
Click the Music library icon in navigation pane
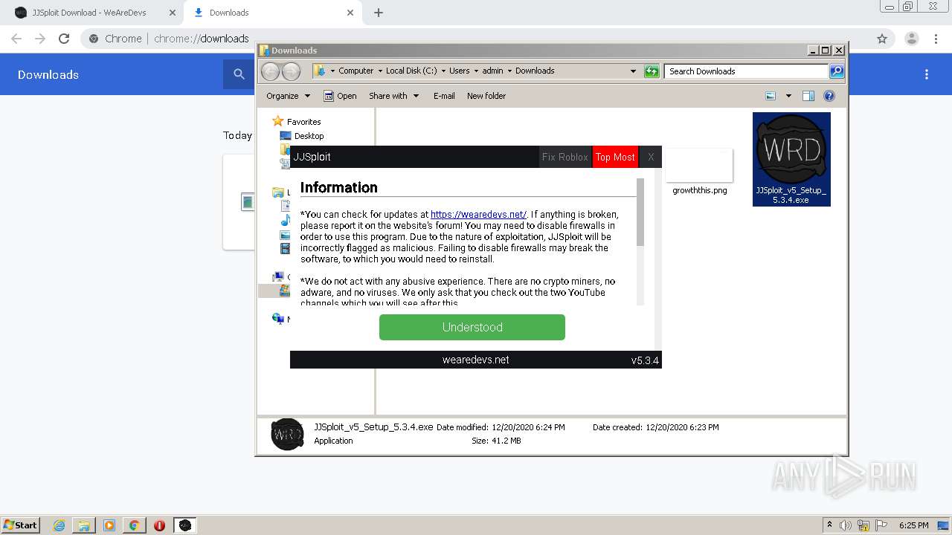285,221
